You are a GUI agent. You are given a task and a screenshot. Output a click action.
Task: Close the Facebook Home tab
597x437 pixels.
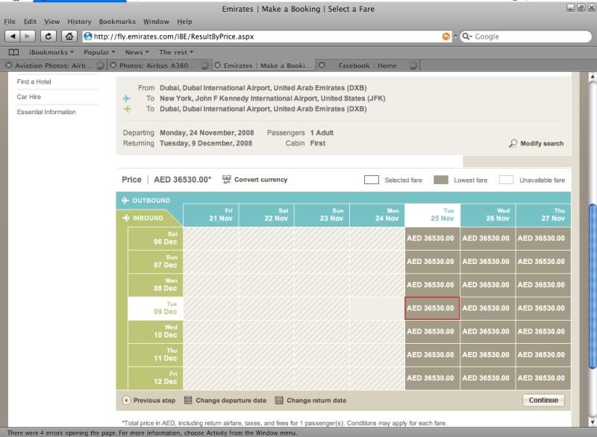[x=322, y=66]
